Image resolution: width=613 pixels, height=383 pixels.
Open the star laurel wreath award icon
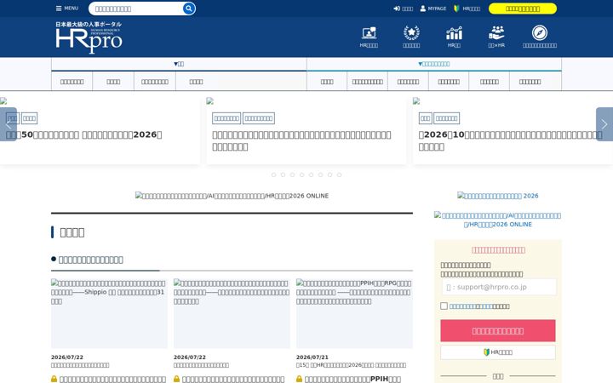tap(411, 33)
